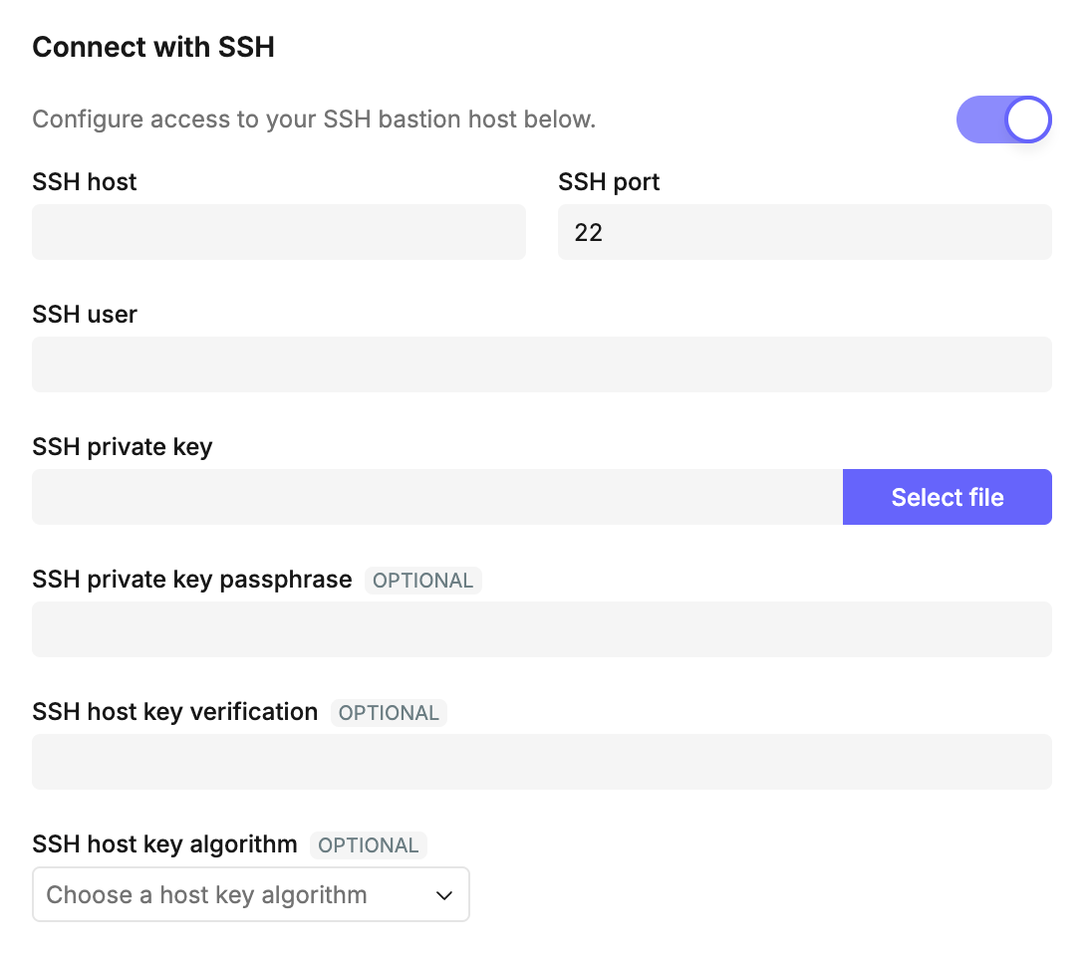Click the SSH user text field
This screenshot has width=1090, height=954.
point(542,364)
